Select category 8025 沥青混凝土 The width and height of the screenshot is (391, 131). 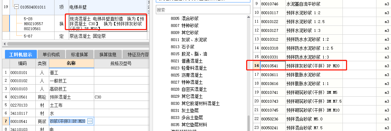[187, 75]
